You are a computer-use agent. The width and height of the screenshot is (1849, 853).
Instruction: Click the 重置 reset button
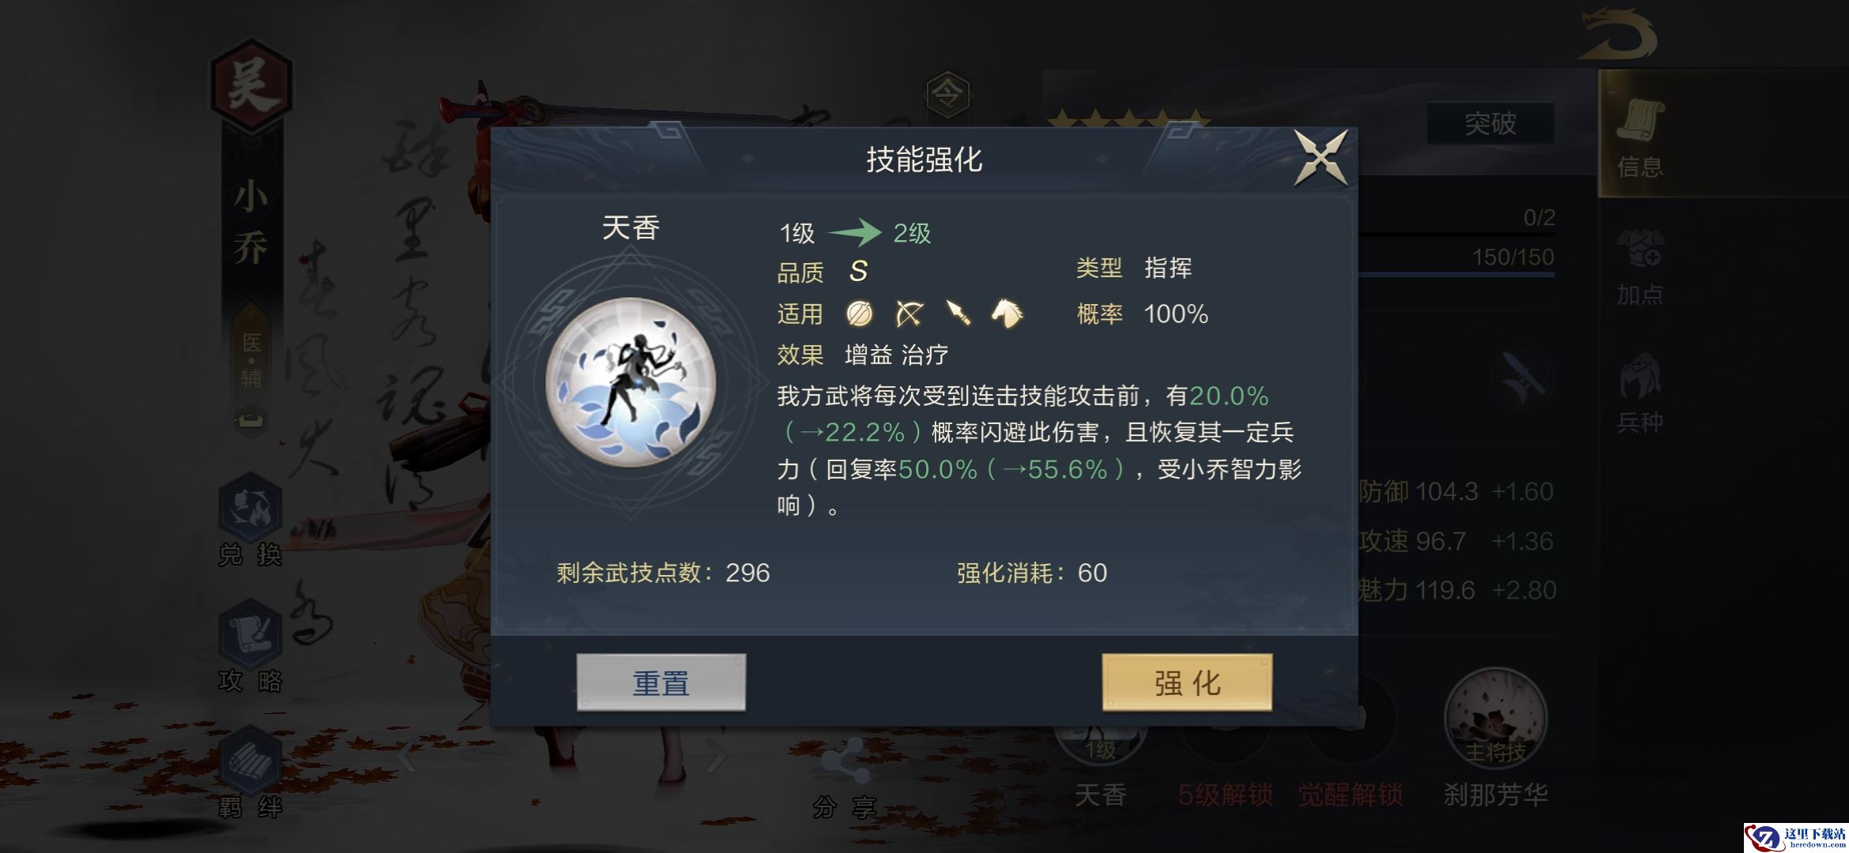(x=661, y=682)
